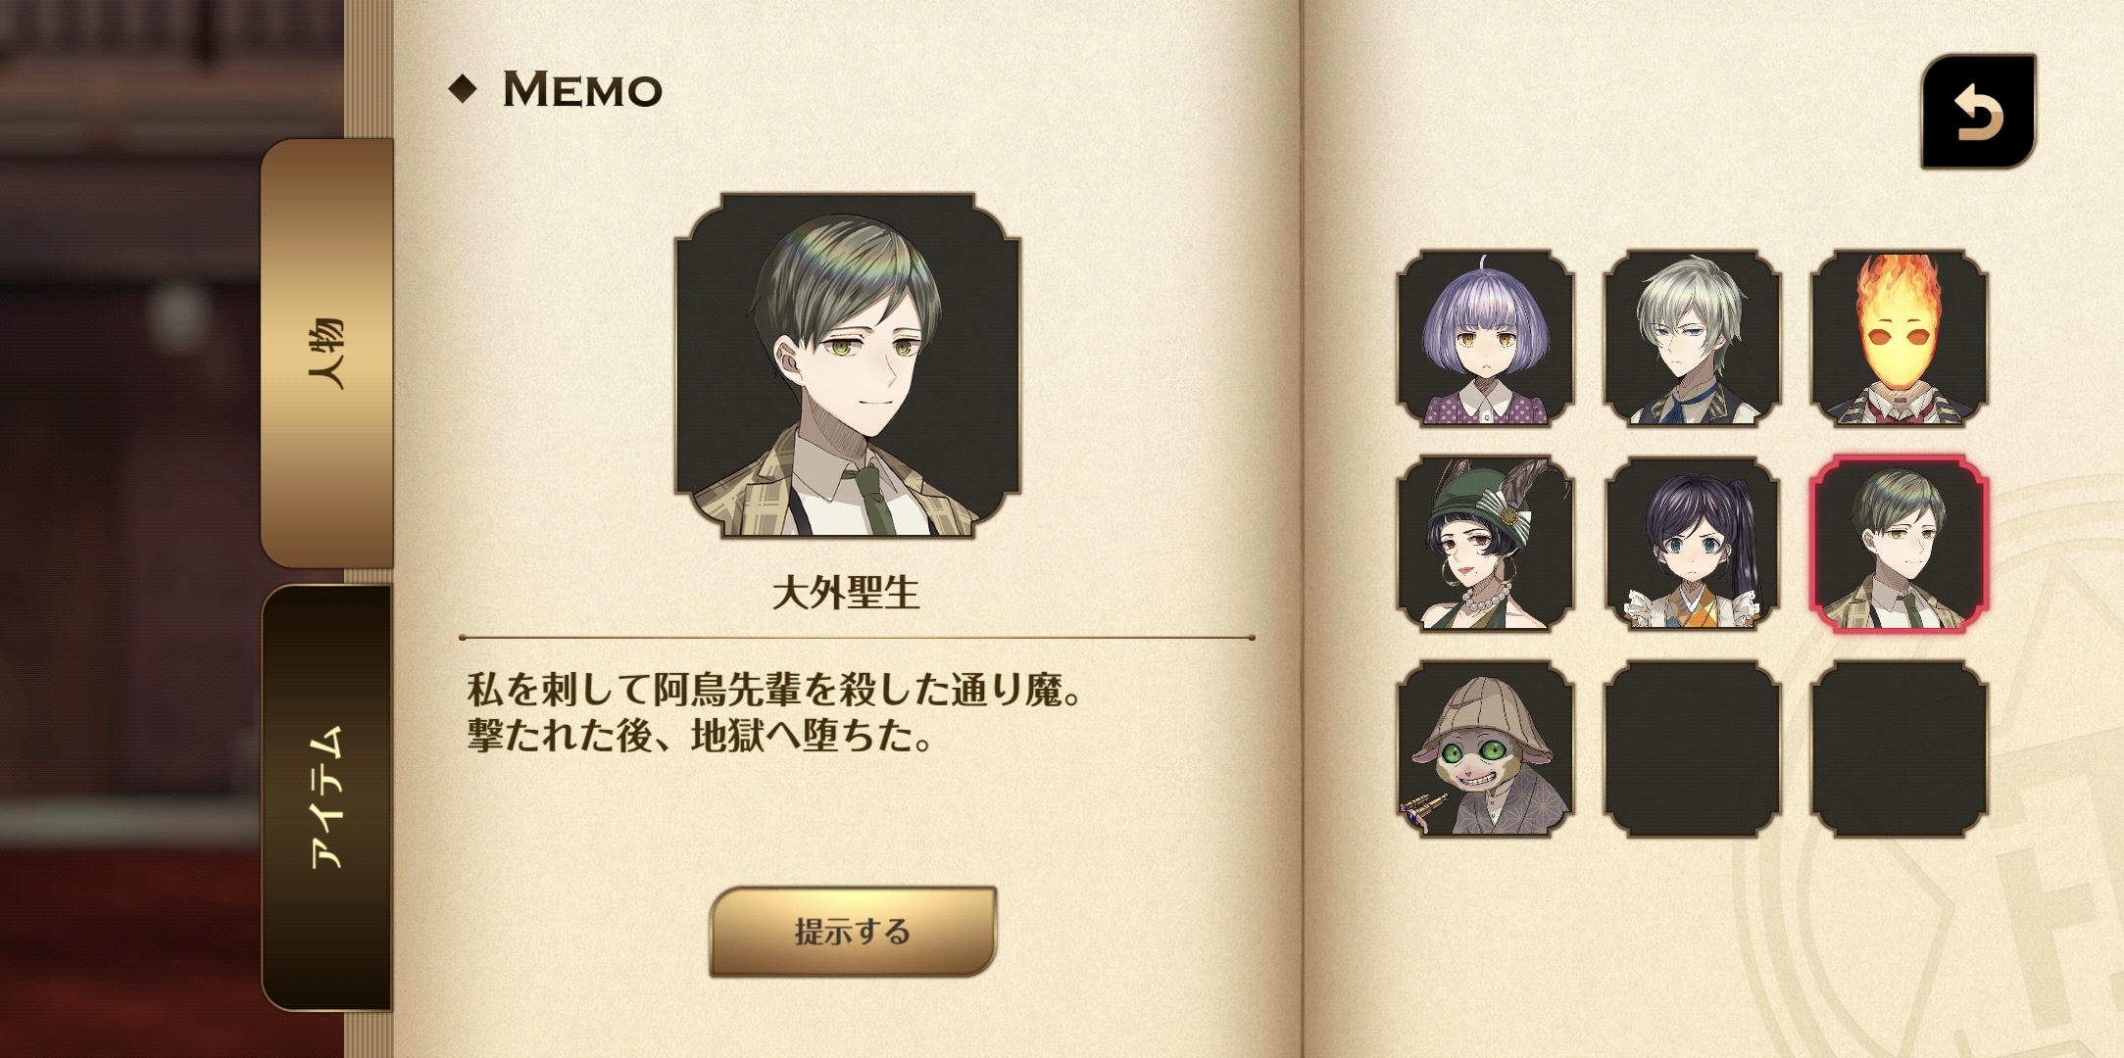Click the empty slot in bottom-middle grid

click(x=1692, y=749)
